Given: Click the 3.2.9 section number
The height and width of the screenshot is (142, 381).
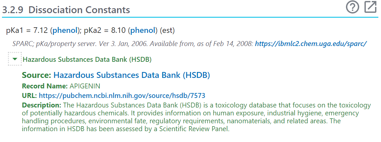Looking at the screenshot, I should [x=13, y=10].
